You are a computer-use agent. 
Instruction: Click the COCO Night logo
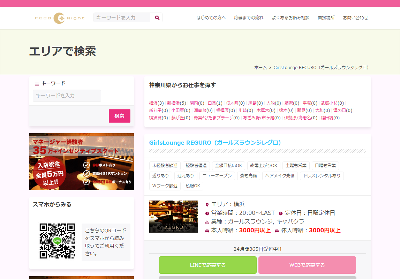pyautogui.click(x=60, y=18)
